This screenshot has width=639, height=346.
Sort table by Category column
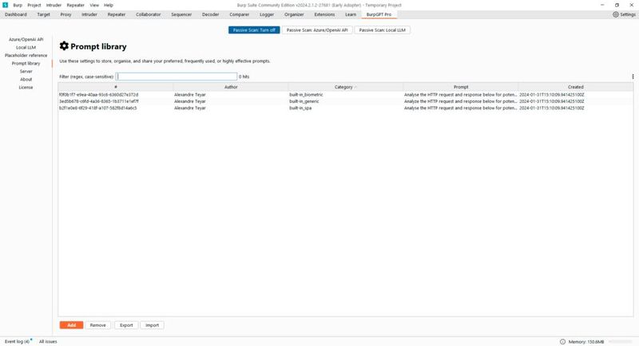pos(346,87)
